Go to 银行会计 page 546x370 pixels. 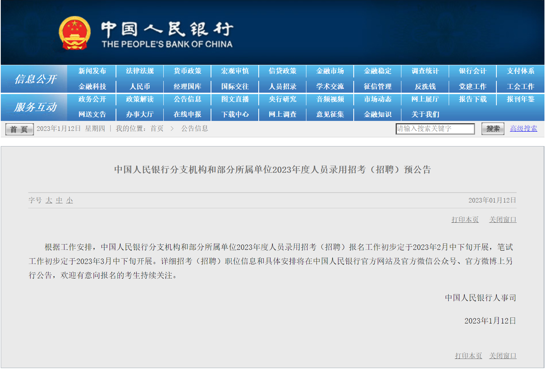click(473, 71)
